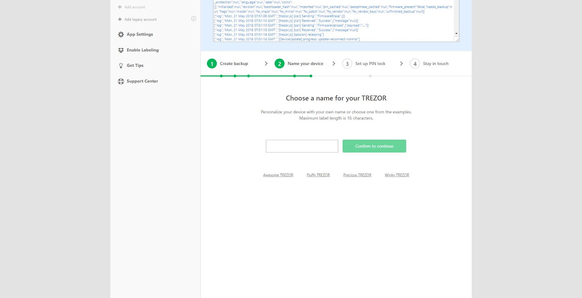Click first progress dot on green bar
The height and width of the screenshot is (298, 582).
221,76
